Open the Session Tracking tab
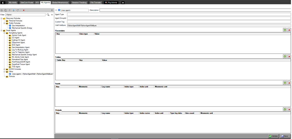292x139 pixels. point(79,3)
